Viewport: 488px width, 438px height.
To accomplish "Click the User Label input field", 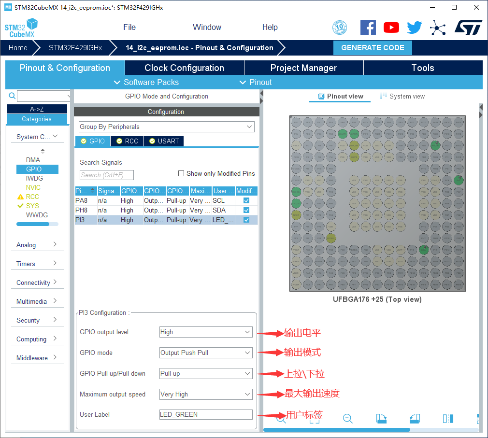I will 206,414.
